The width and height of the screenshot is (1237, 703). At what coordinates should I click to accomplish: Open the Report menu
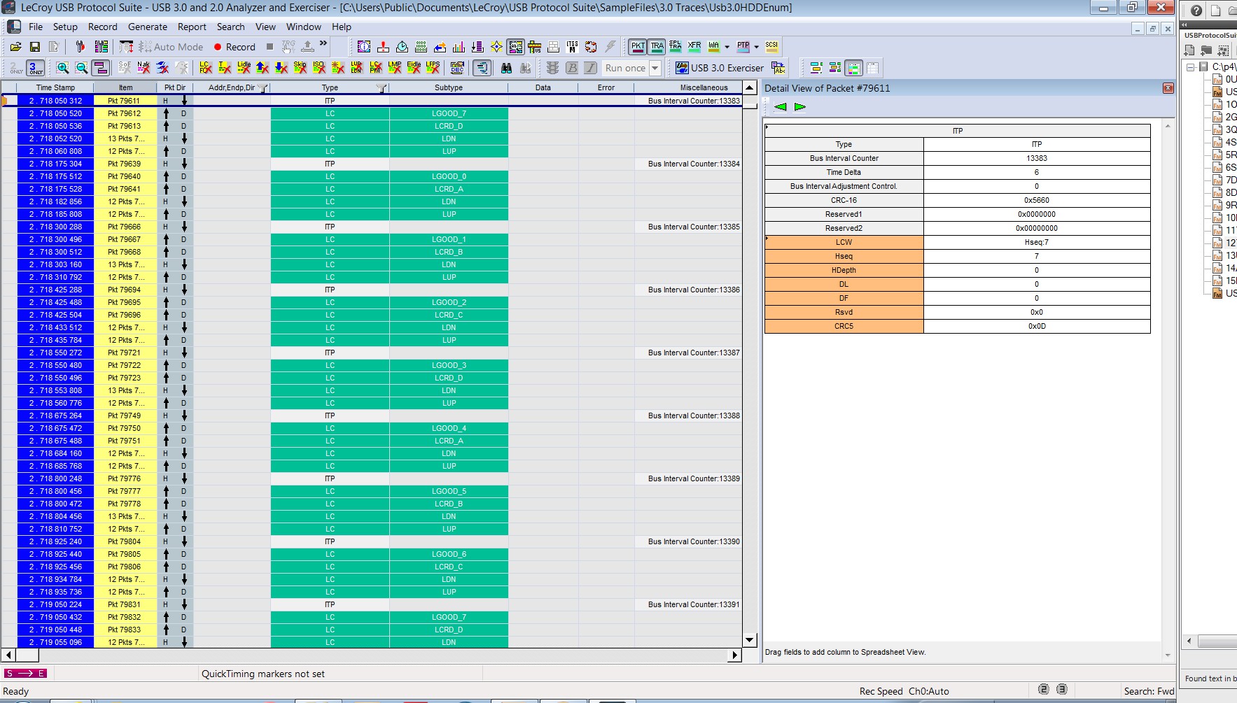coord(192,27)
